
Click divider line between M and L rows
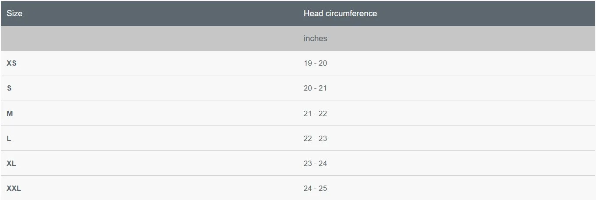[298, 126]
